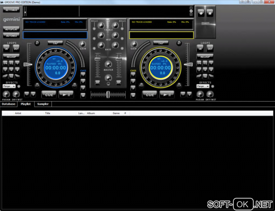Open right deck effects dropdown (Flanger)
The image size is (275, 211).
tap(203, 86)
